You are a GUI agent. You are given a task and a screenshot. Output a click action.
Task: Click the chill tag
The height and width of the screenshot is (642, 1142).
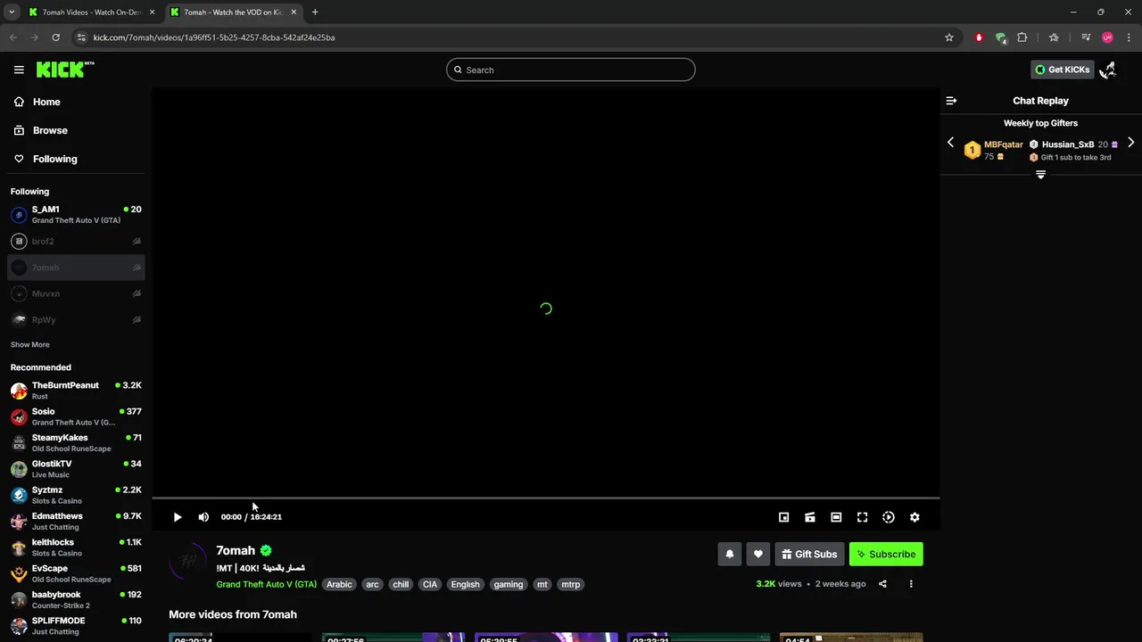click(x=401, y=585)
